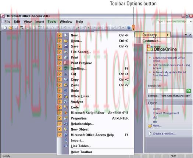Click the clipboard icon beside Paste
The image size is (193, 158).
(x=66, y=85)
